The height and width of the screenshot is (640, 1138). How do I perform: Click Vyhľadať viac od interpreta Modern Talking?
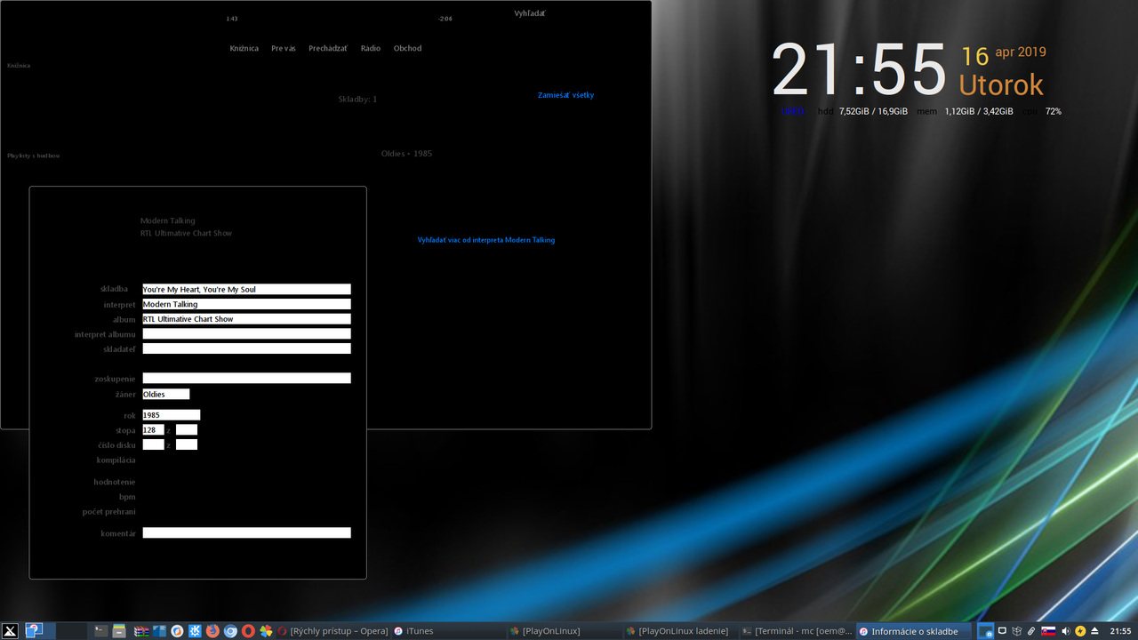(486, 240)
